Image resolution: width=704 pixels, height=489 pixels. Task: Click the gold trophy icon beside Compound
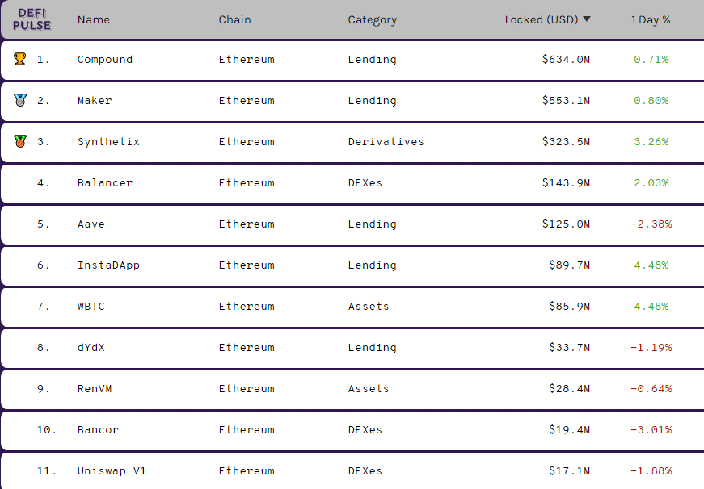click(19, 59)
